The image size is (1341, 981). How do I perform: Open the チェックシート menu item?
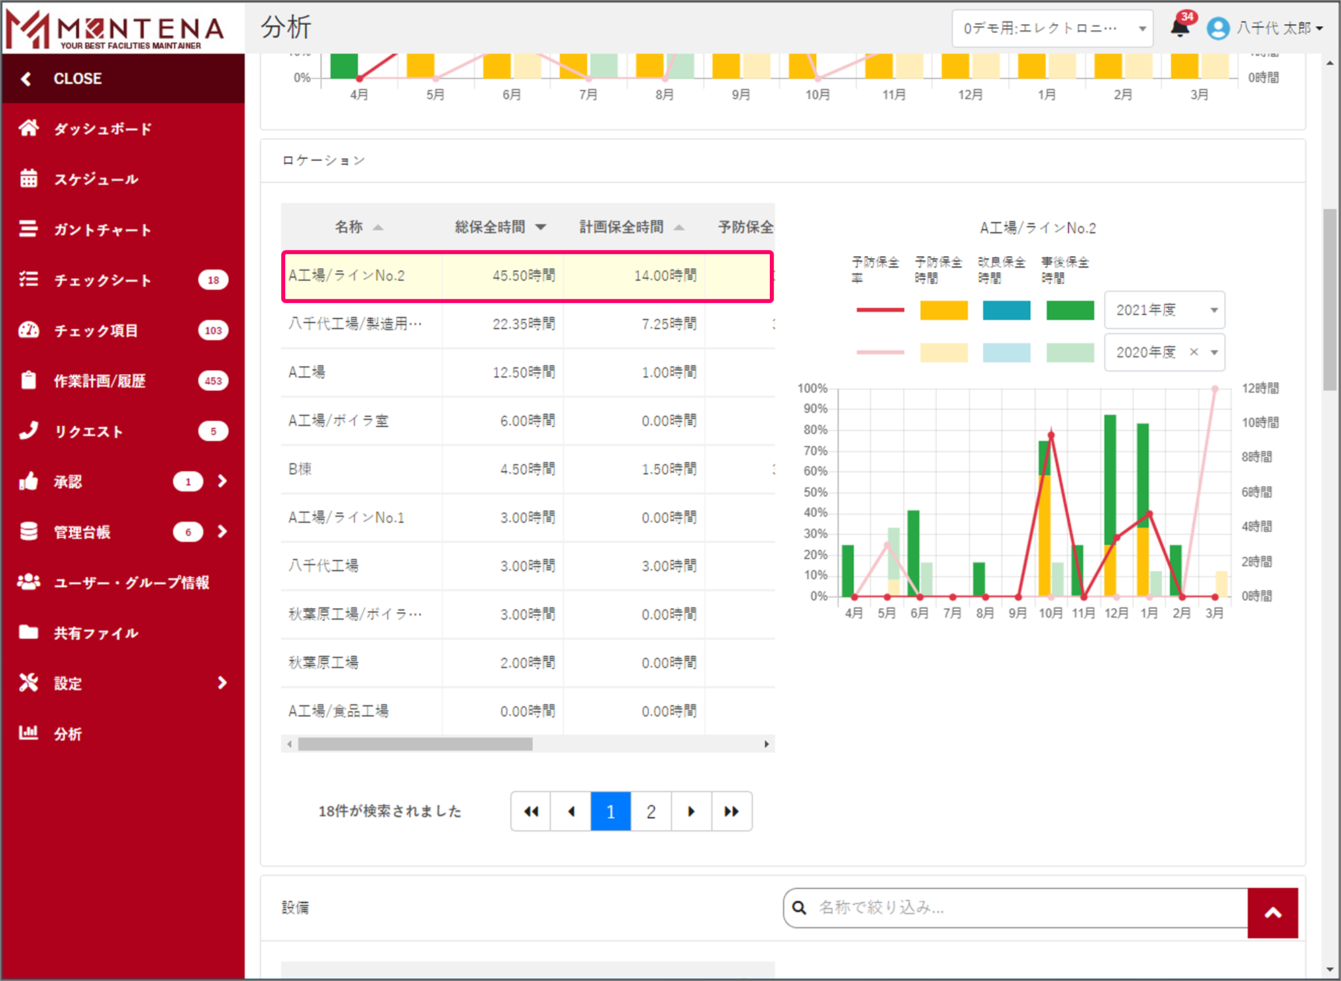tap(103, 280)
